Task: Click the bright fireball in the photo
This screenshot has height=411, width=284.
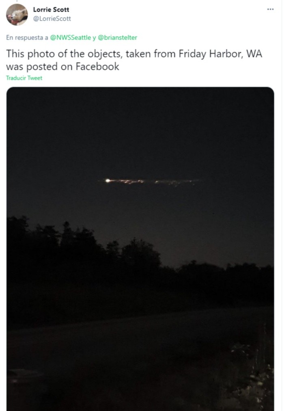Action: pos(108,180)
